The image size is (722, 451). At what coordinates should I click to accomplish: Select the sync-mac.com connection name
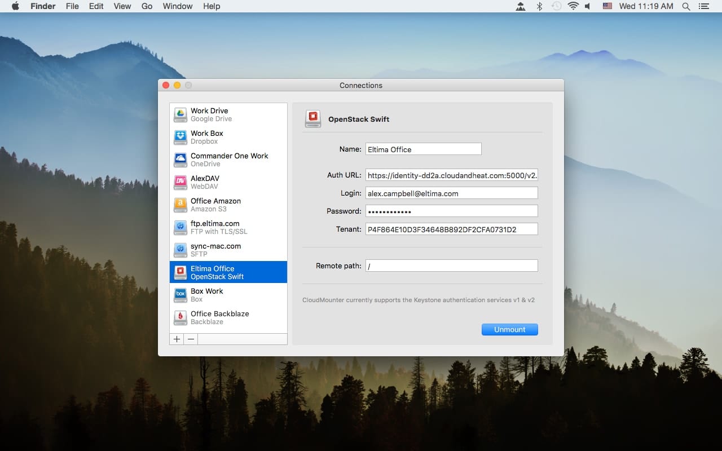[x=215, y=246]
